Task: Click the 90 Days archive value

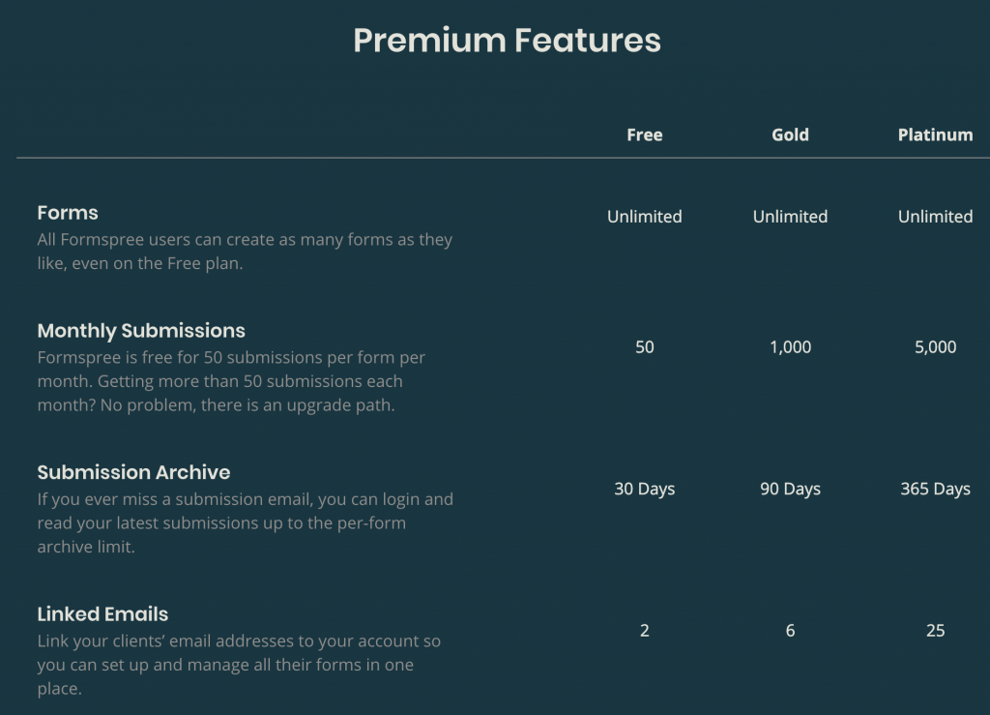Action: point(790,489)
